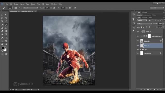Reset default foreground and background colors
Image resolution: width=165 pixels, height=93 pixels.
point(2,51)
